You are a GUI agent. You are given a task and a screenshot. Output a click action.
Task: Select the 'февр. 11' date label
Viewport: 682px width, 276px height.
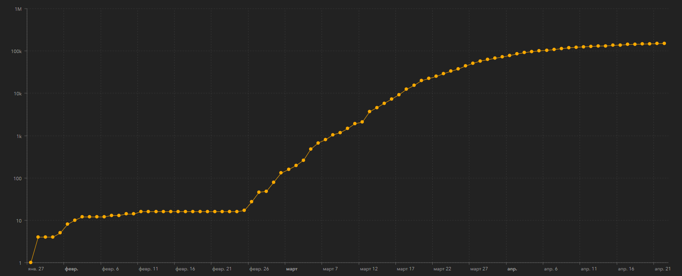click(148, 269)
